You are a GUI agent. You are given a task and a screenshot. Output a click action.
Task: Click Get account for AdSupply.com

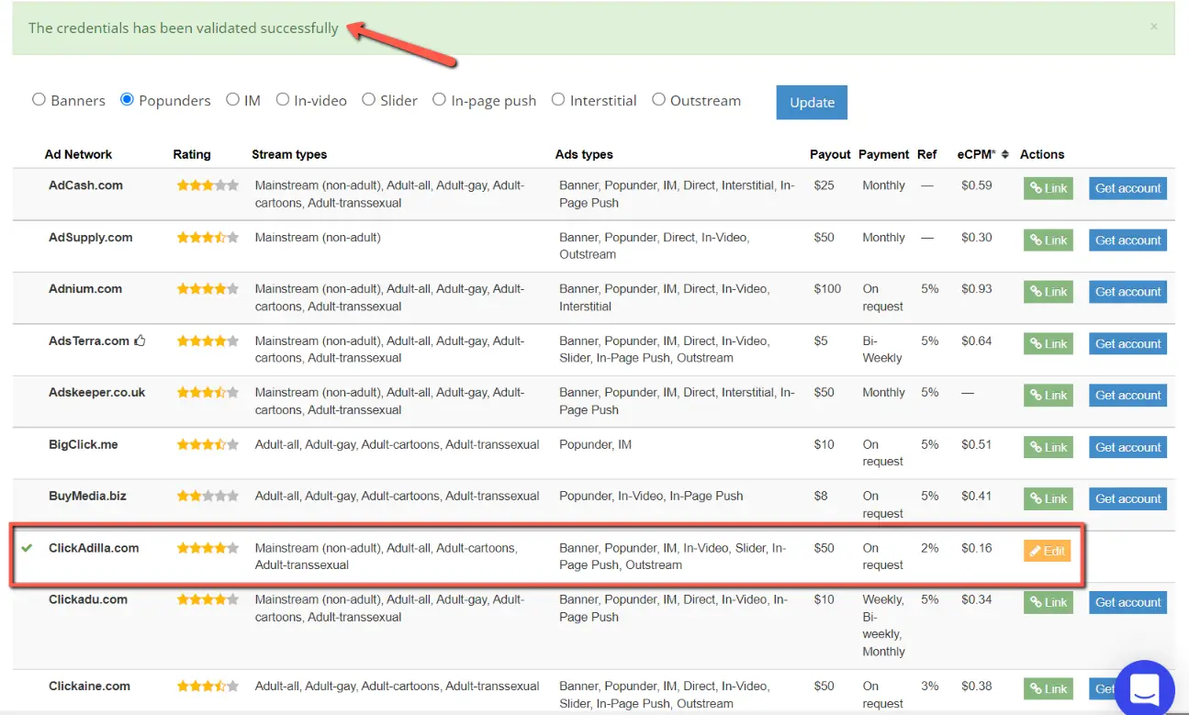pos(1127,240)
